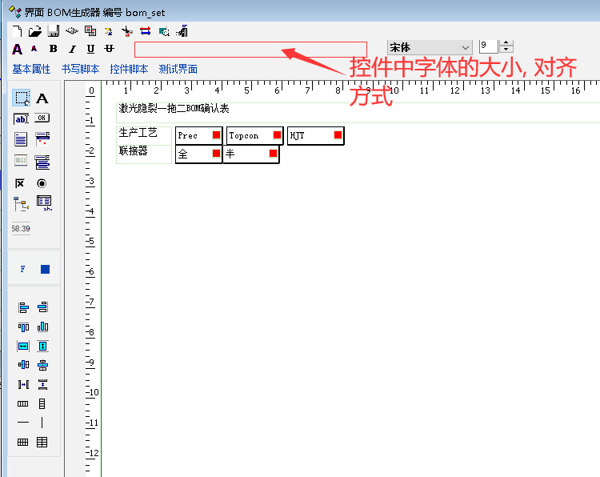
Task: Open the 基本属性 tab
Action: (x=31, y=70)
